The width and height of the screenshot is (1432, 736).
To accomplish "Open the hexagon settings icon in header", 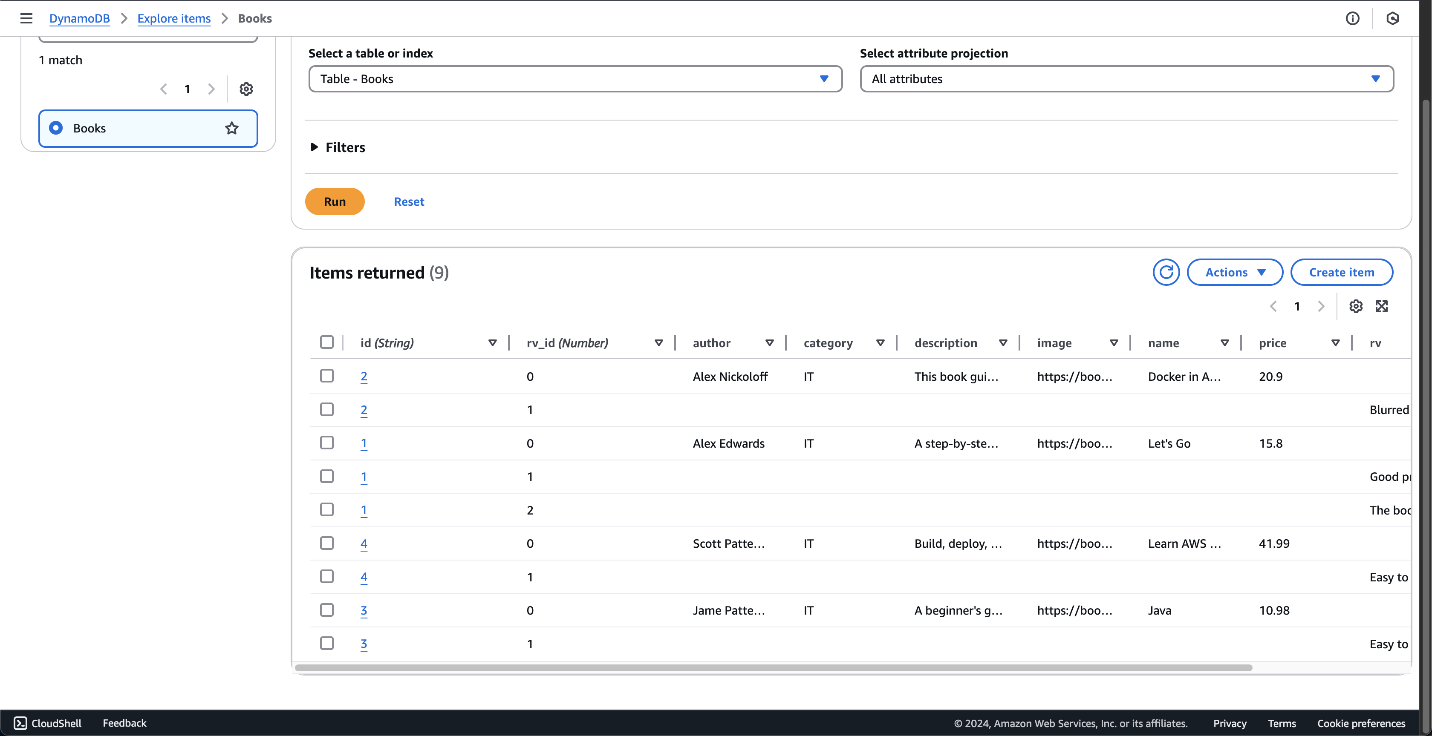I will pyautogui.click(x=1392, y=18).
